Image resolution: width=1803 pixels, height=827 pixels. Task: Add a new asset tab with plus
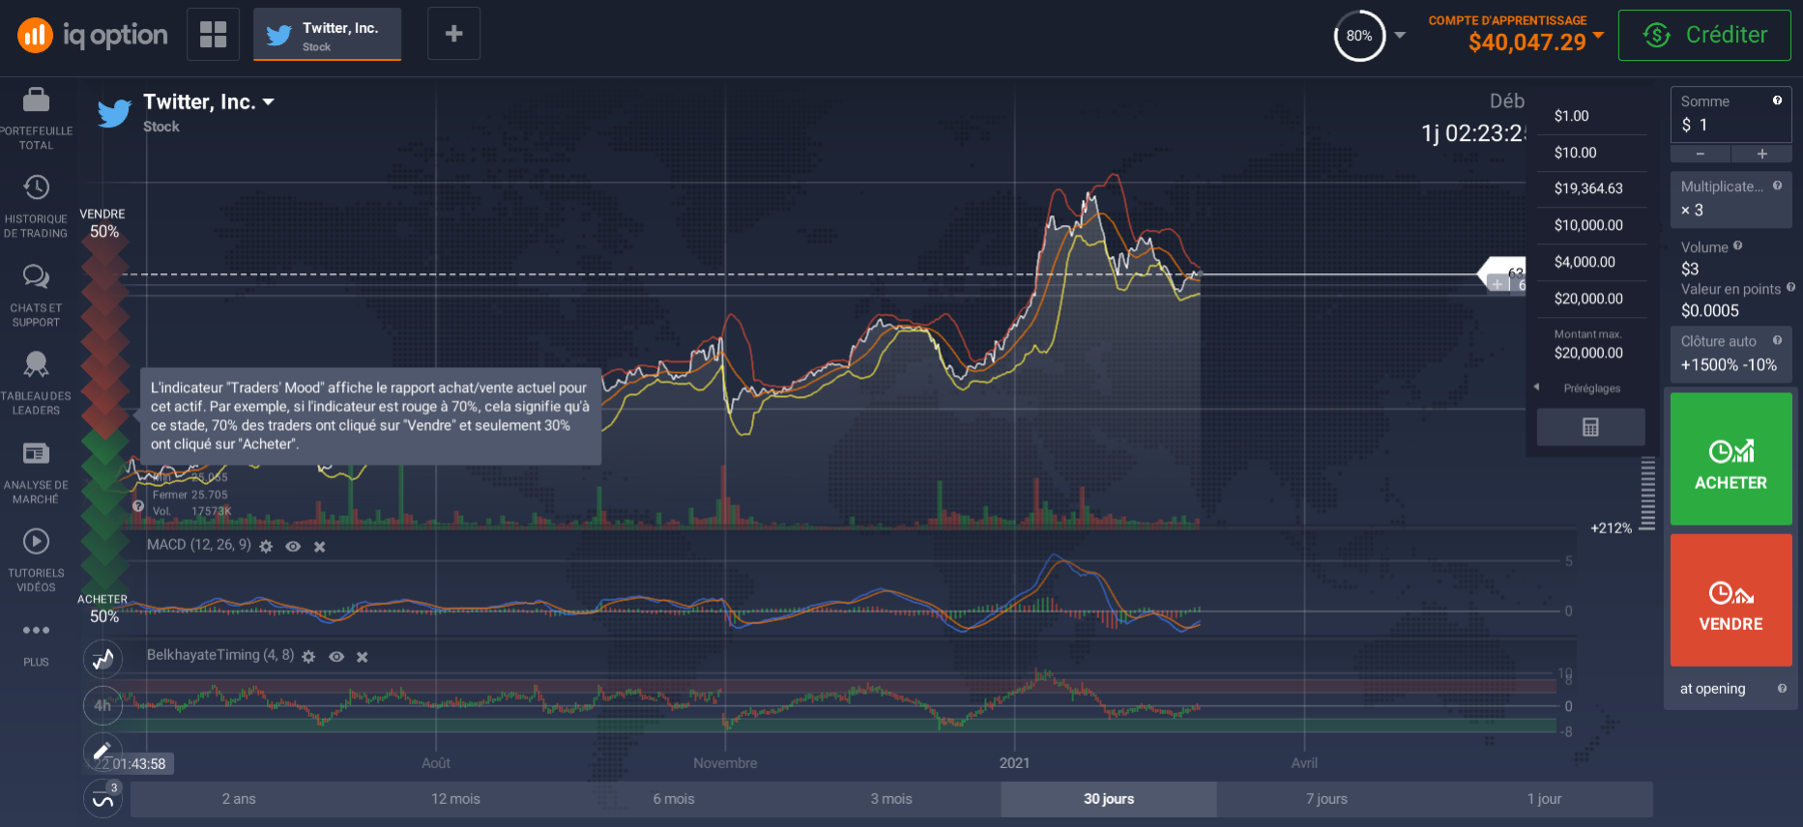coord(453,34)
